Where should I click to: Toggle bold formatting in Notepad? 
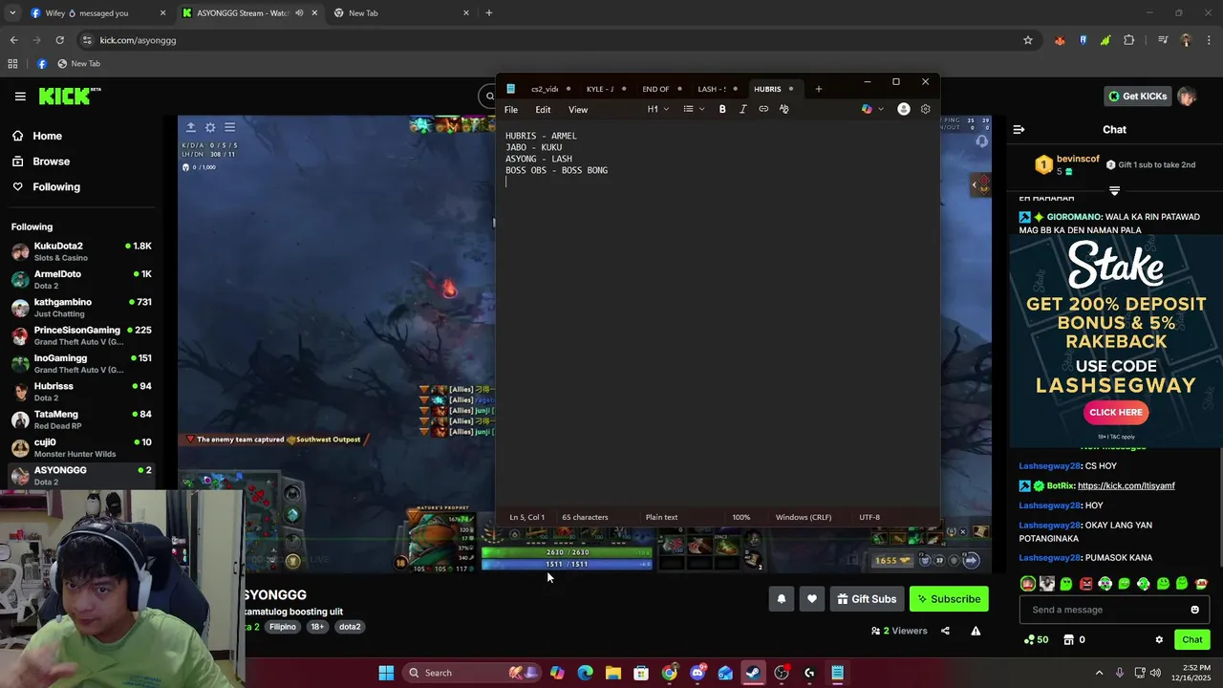(722, 109)
